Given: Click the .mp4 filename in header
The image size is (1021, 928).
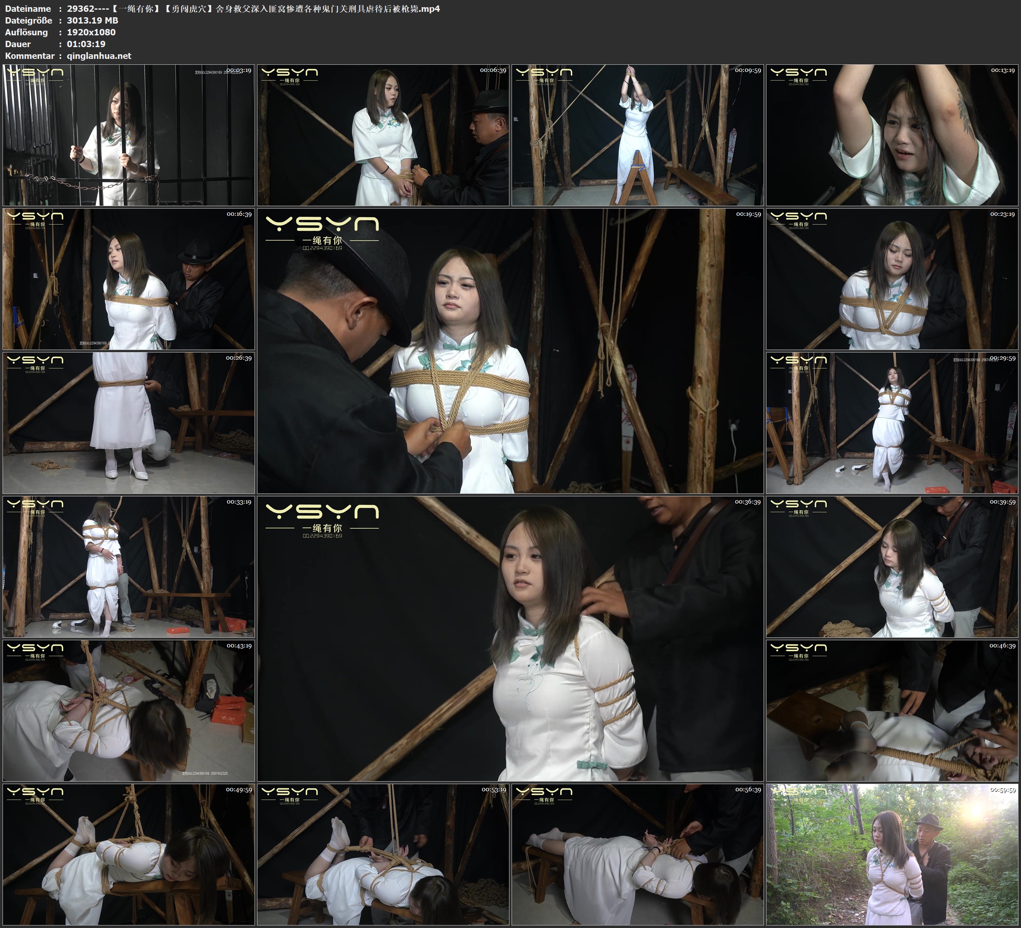Looking at the screenshot, I should tap(253, 8).
